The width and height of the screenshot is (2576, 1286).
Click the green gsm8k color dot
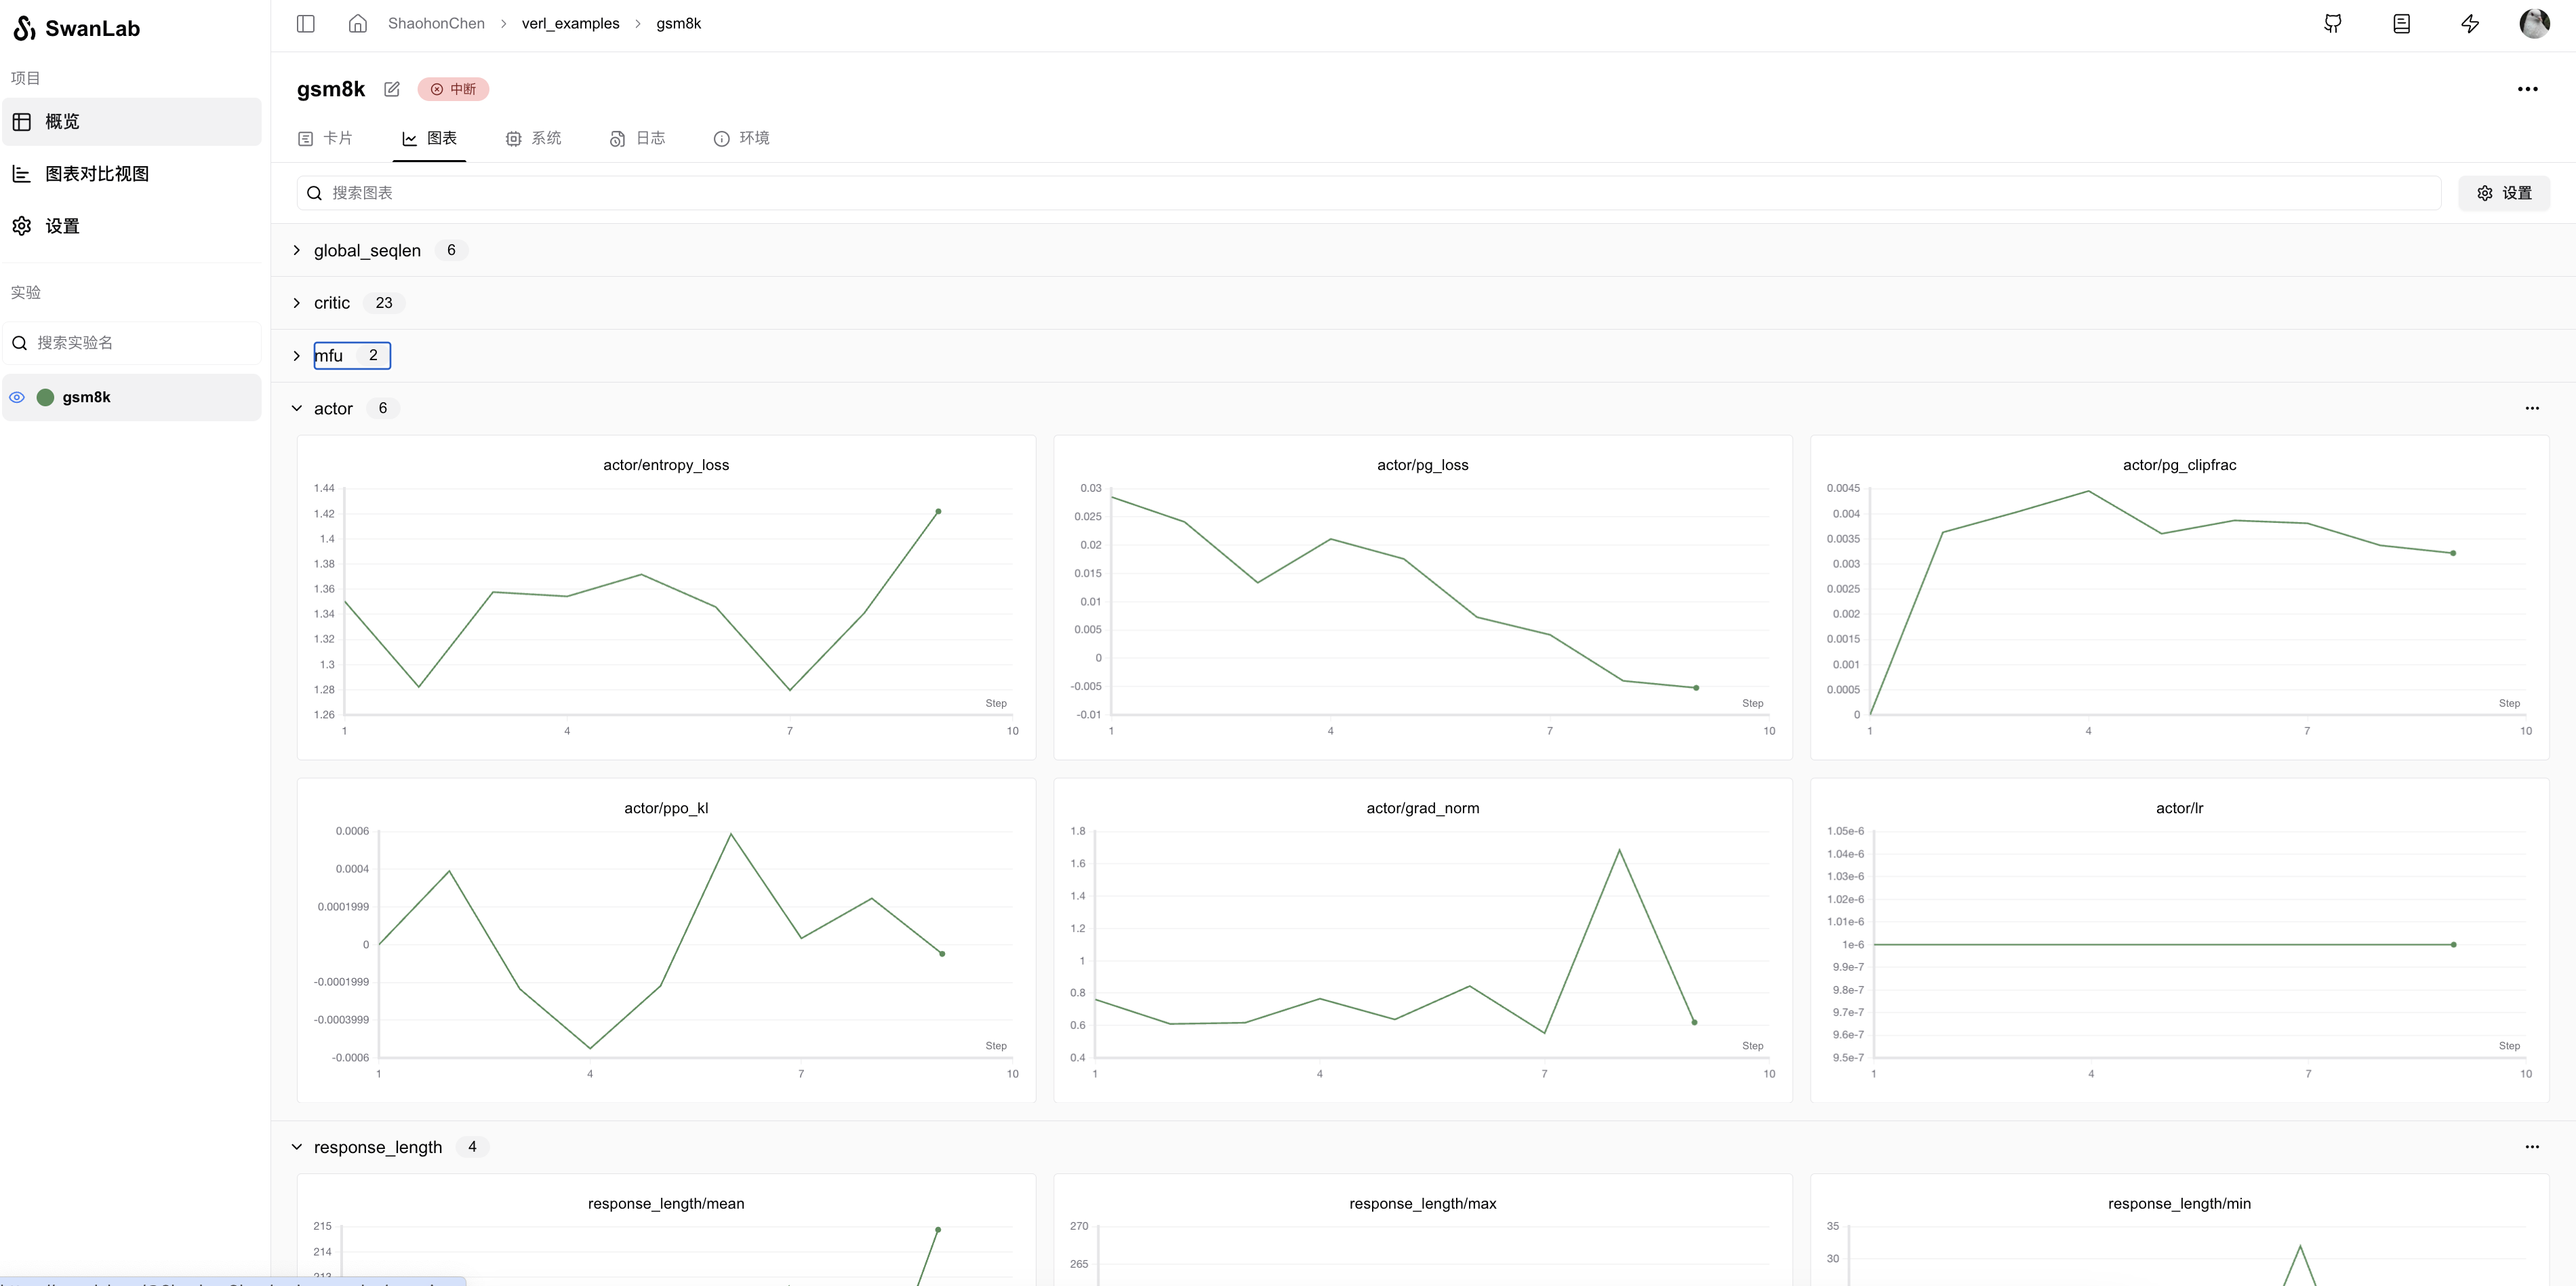coord(45,397)
